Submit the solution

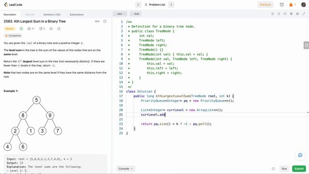click(x=299, y=169)
